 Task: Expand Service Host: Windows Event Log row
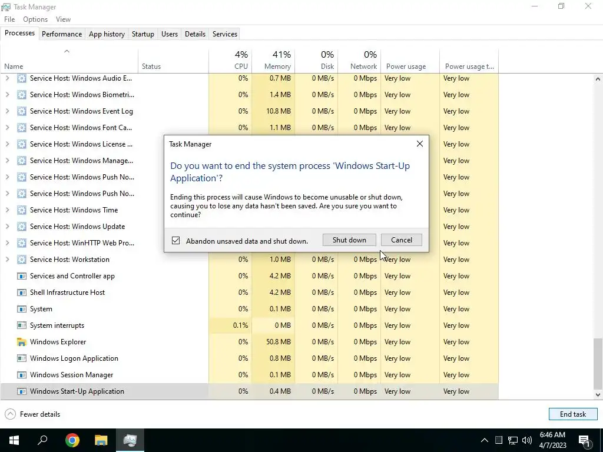7,111
